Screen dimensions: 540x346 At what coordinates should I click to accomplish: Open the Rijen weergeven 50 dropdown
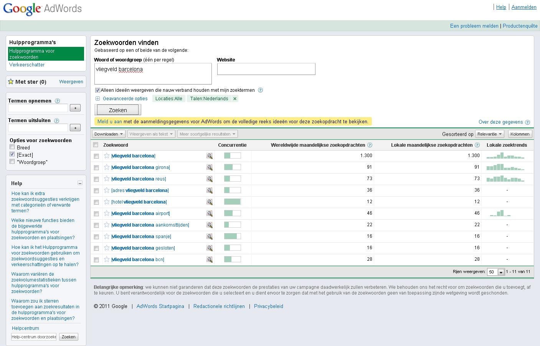click(x=495, y=272)
